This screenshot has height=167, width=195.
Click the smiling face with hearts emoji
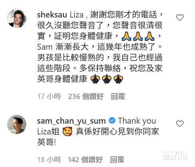[67, 131]
